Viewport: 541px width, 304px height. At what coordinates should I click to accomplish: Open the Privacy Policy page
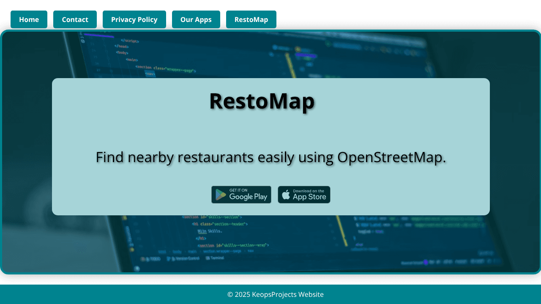click(134, 19)
